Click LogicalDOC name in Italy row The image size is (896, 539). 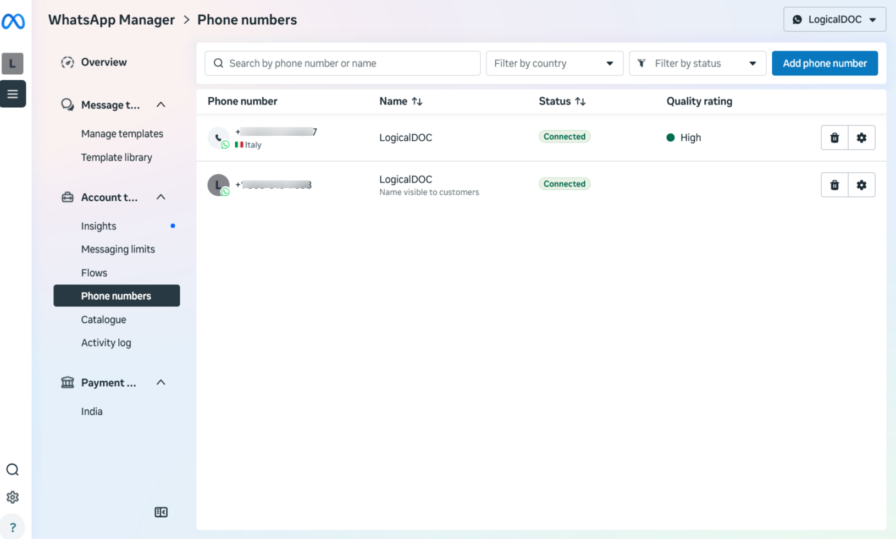coord(406,137)
